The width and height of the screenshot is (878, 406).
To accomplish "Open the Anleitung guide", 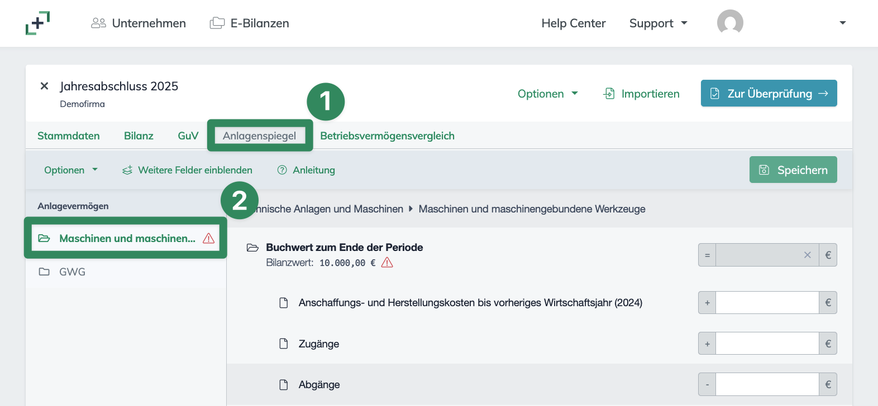I will pos(306,170).
